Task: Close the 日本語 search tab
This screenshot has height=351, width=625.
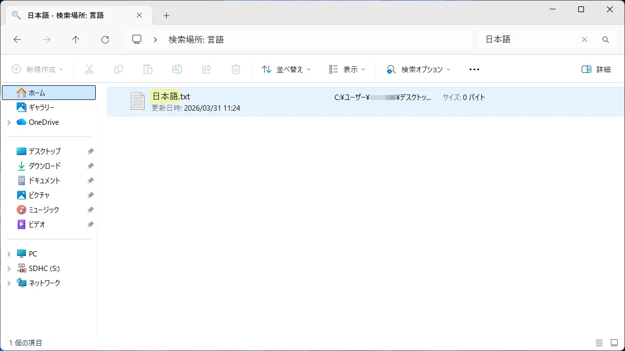Action: coord(139,15)
